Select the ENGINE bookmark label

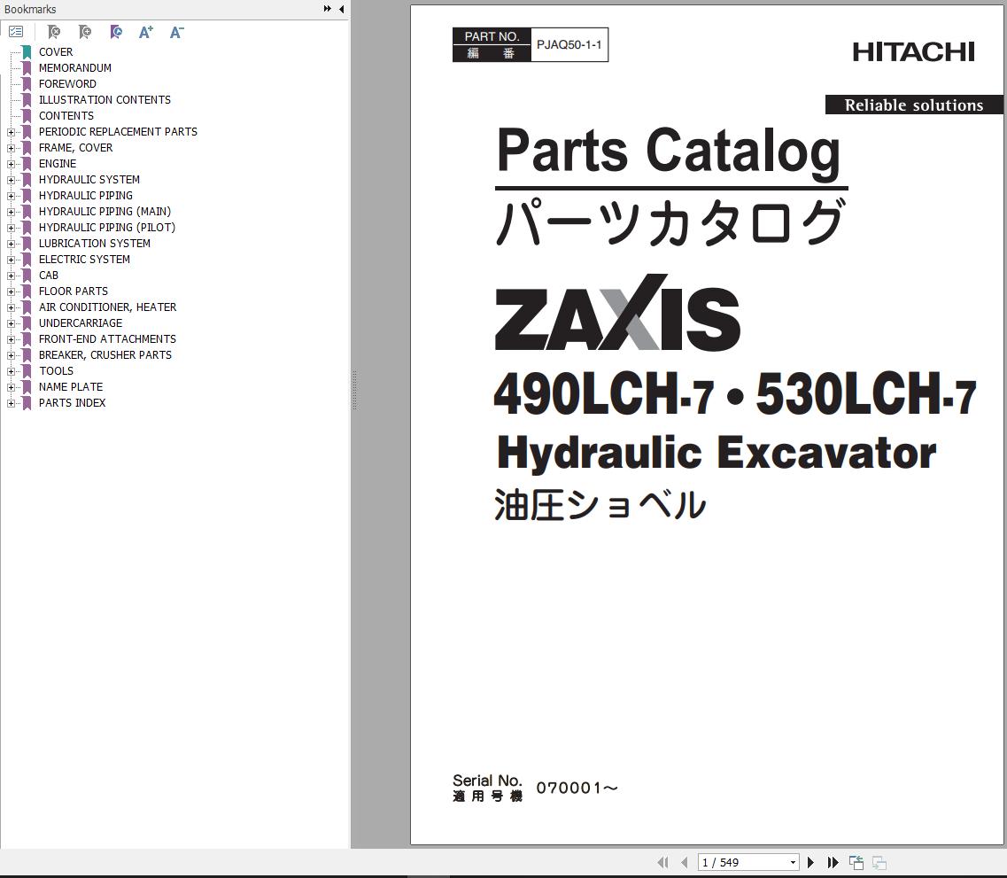58,164
